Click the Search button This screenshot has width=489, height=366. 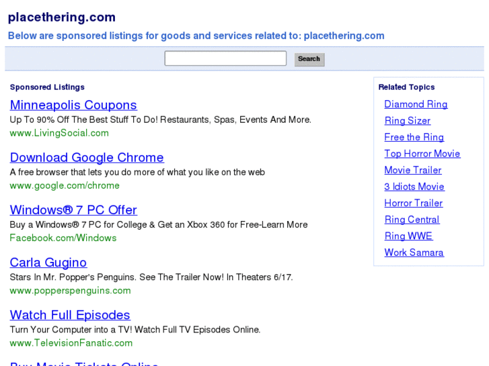click(x=309, y=59)
